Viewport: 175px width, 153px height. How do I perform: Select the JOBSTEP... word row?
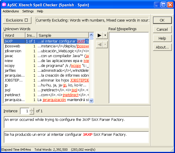point(46,80)
